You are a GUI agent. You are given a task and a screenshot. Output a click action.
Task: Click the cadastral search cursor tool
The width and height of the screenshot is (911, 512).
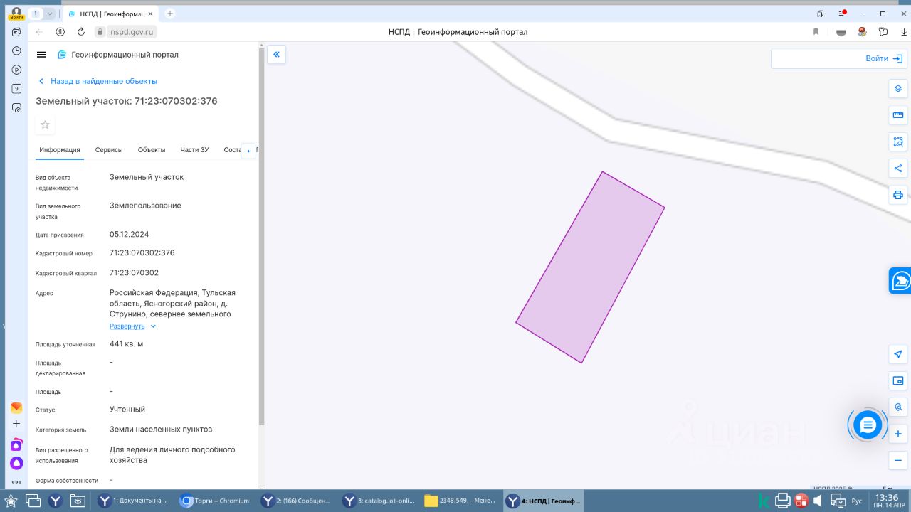pyautogui.click(x=898, y=407)
